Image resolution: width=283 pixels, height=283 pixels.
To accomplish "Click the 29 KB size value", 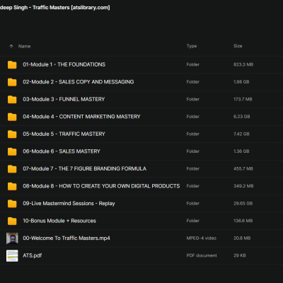I will 240,255.
